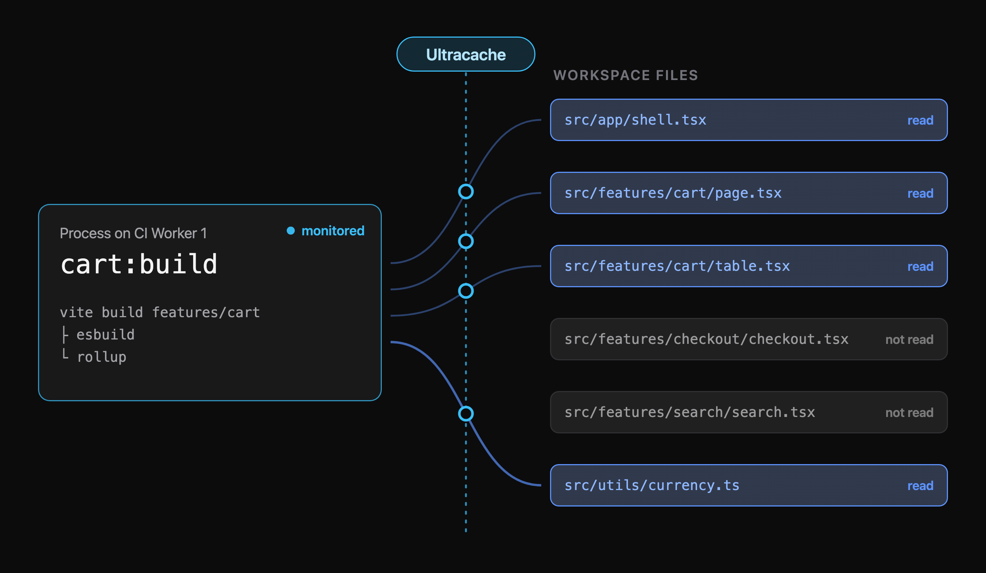Click the ring node on page.tsx connection
Screen dimensions: 986x573
tap(466, 241)
